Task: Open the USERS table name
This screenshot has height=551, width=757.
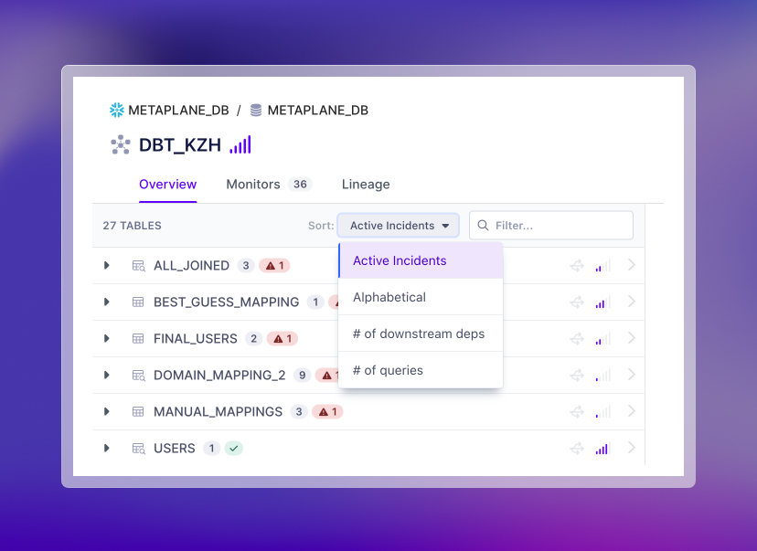Action: point(175,449)
